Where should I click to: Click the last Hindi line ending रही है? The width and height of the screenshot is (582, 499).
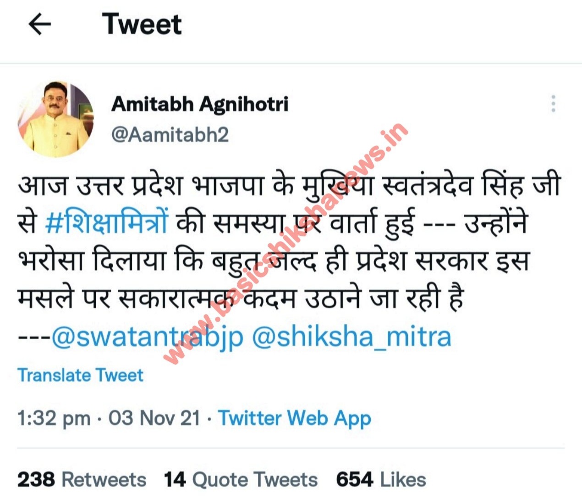(241, 299)
